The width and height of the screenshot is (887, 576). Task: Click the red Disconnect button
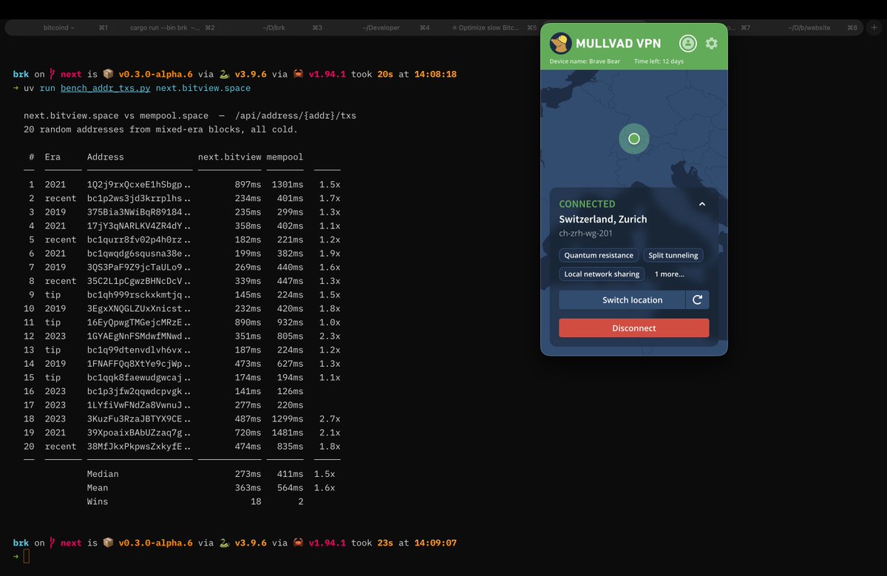click(633, 328)
